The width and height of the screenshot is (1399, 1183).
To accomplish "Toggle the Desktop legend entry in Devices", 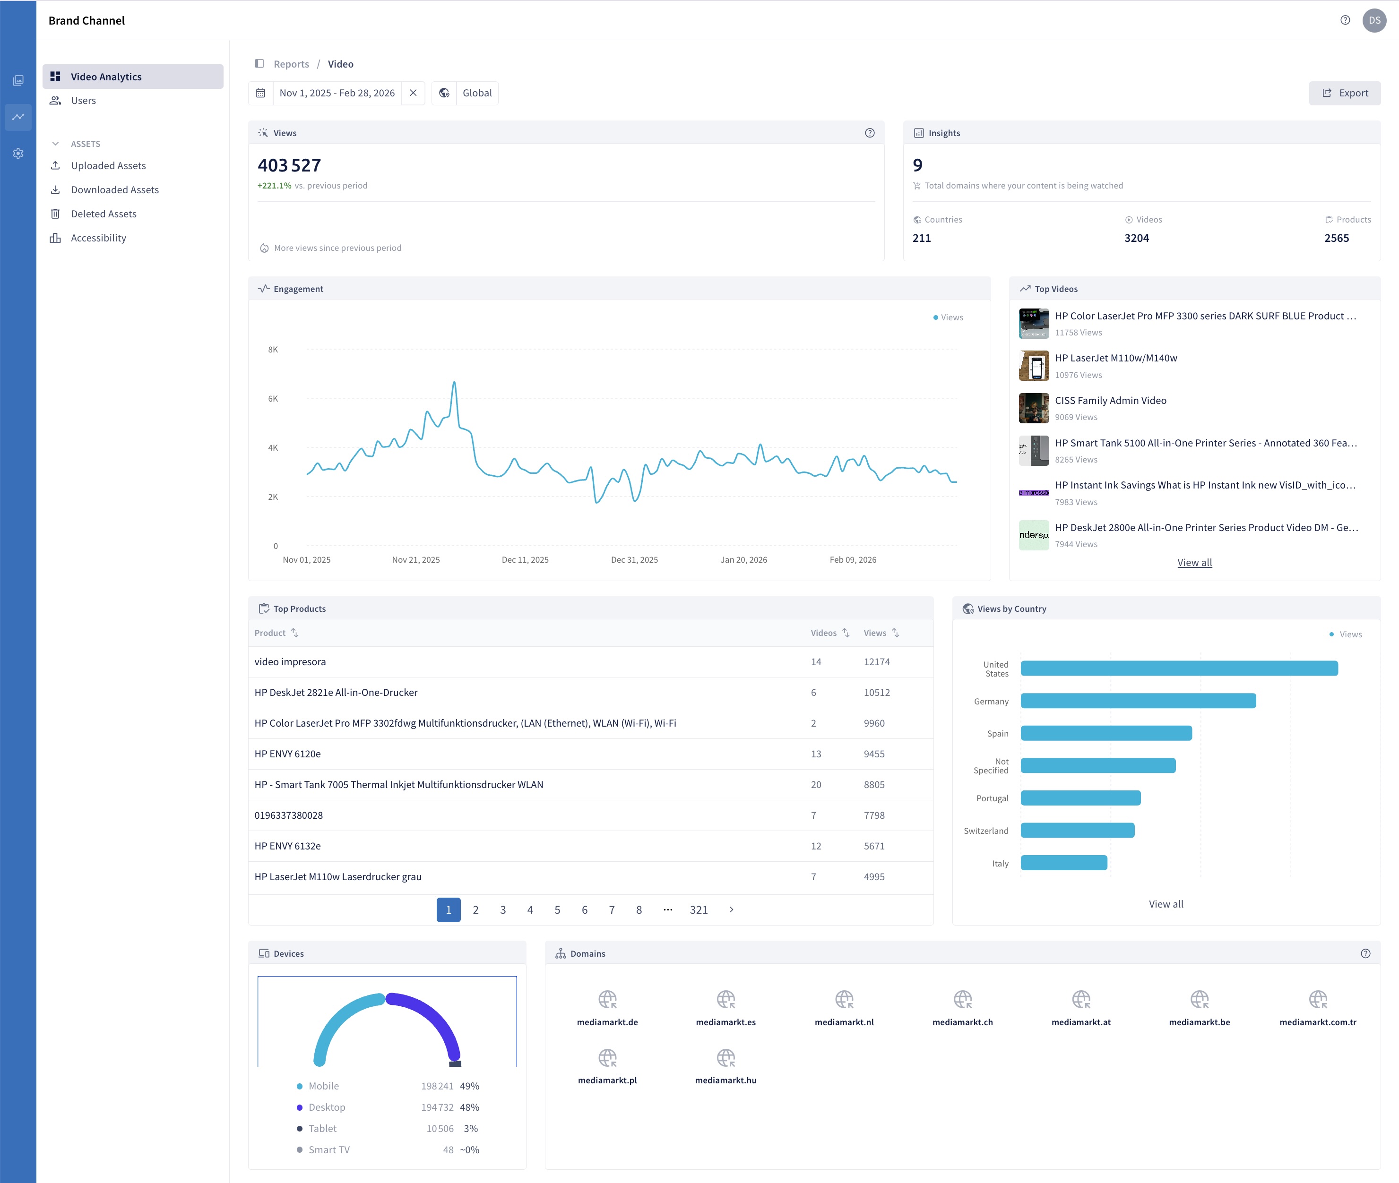I will [x=321, y=1107].
